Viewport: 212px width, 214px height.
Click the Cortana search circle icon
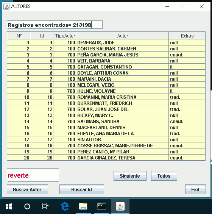[x=27, y=206]
